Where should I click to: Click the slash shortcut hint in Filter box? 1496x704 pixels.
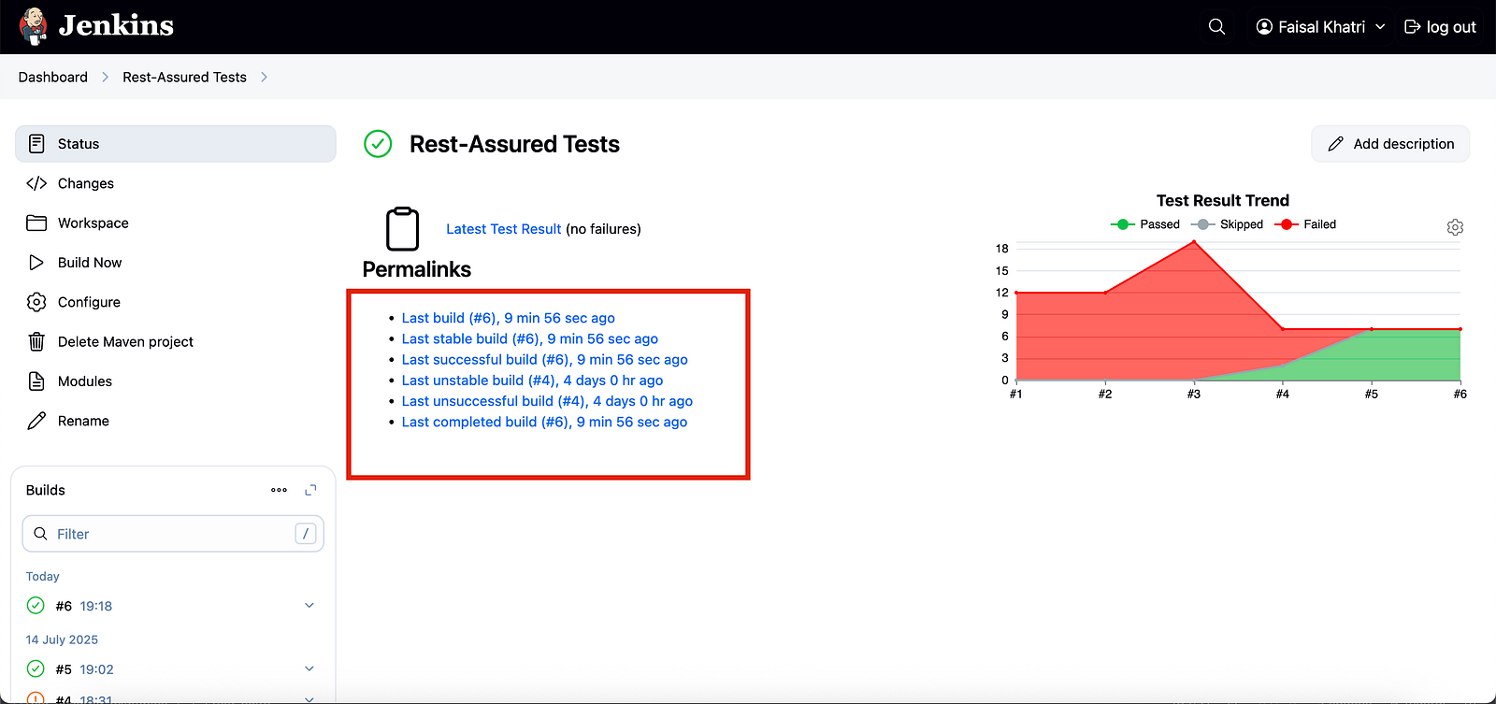click(x=305, y=534)
